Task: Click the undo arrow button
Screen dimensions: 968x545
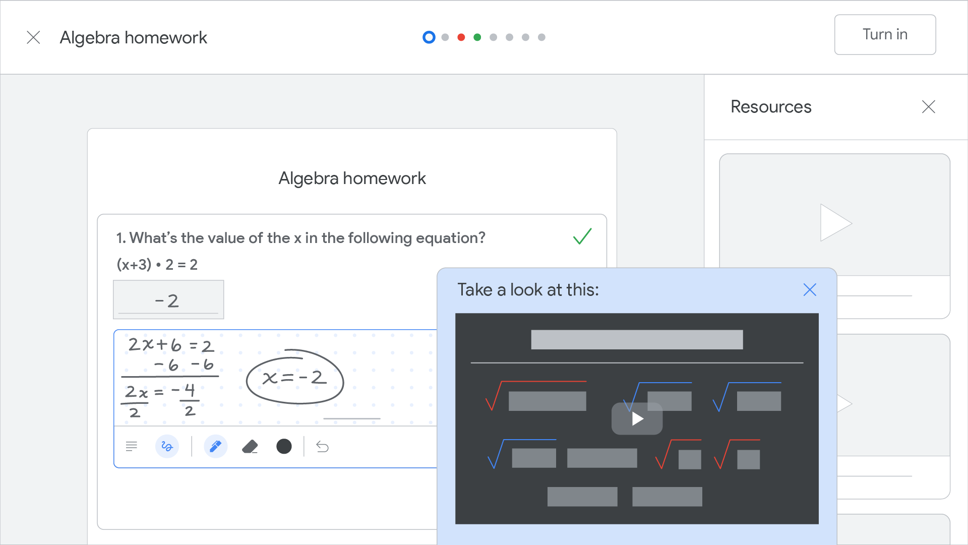Action: [321, 447]
